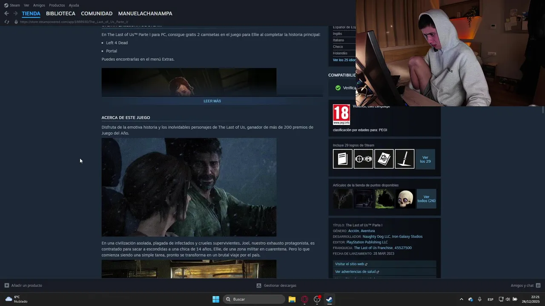Open the crosshair and gears achievement icon
This screenshot has width=545, height=306.
363,159
